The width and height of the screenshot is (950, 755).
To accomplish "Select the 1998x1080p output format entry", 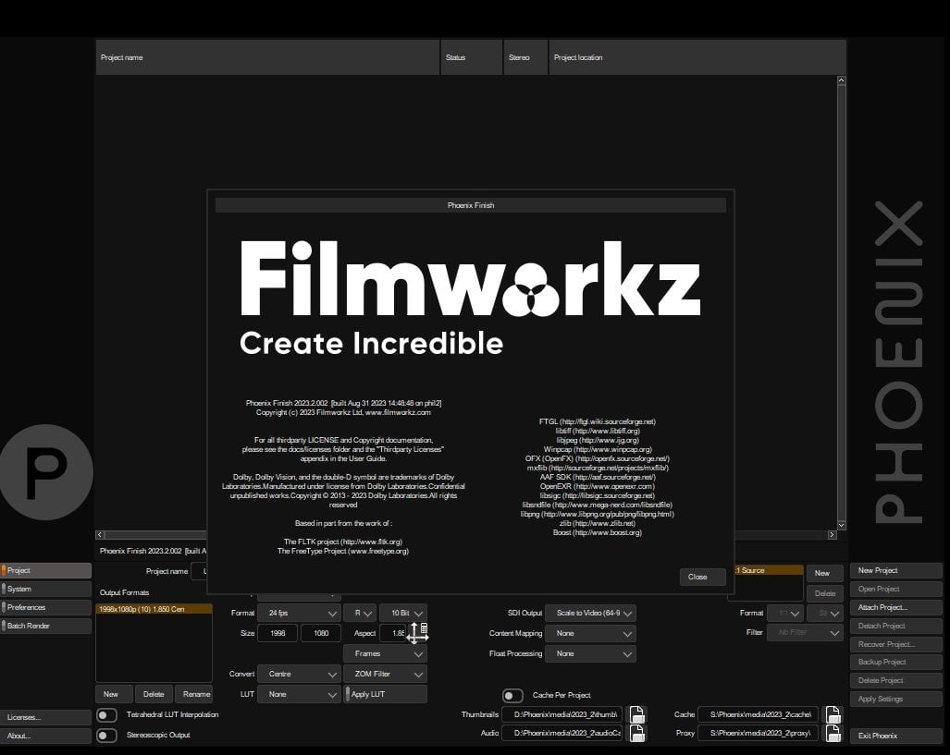I will click(154, 609).
